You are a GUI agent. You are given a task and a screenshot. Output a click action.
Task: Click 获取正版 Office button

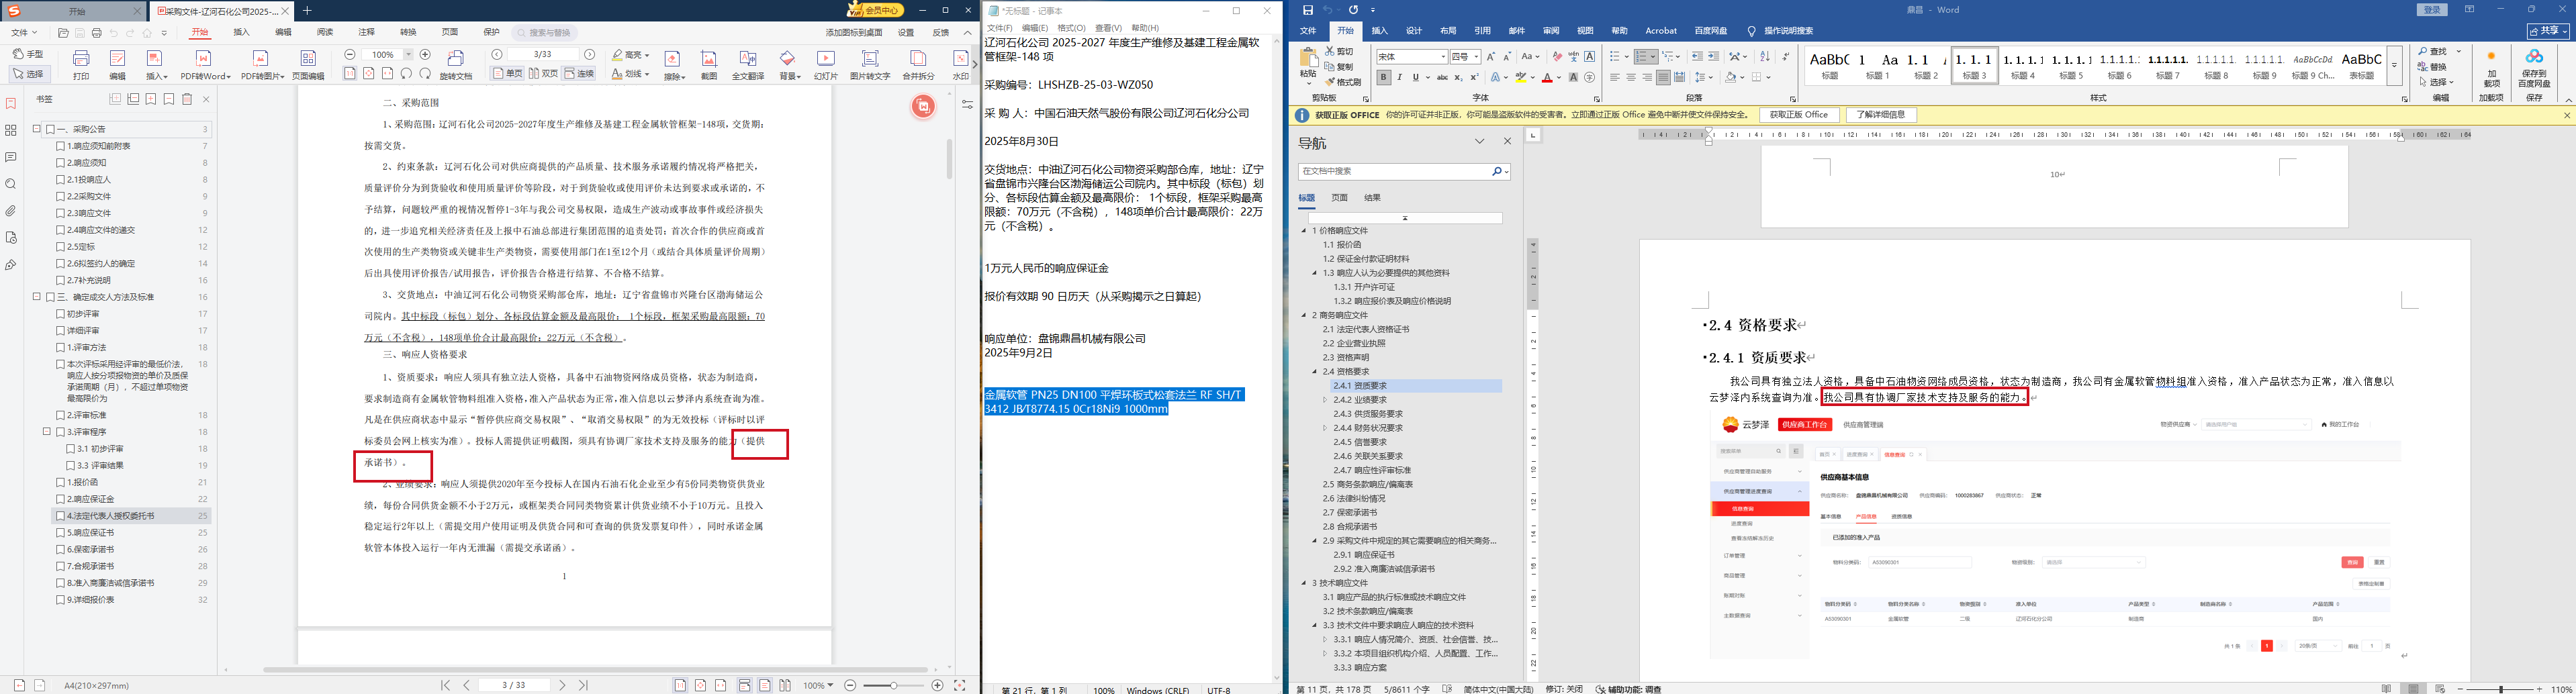click(1799, 115)
